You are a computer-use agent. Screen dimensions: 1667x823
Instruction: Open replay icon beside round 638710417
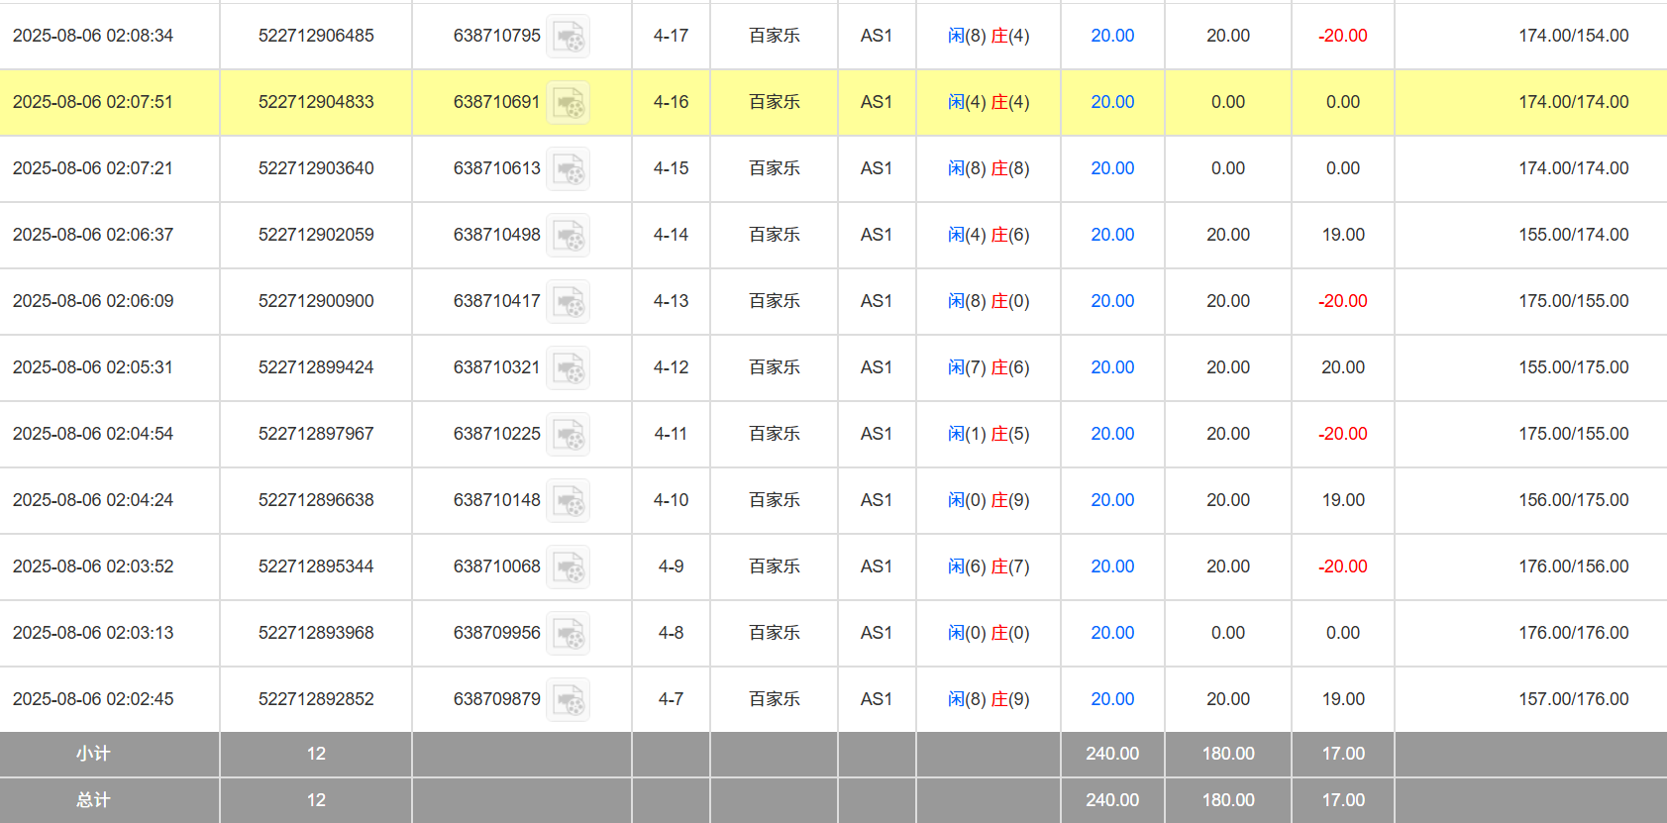click(x=569, y=302)
